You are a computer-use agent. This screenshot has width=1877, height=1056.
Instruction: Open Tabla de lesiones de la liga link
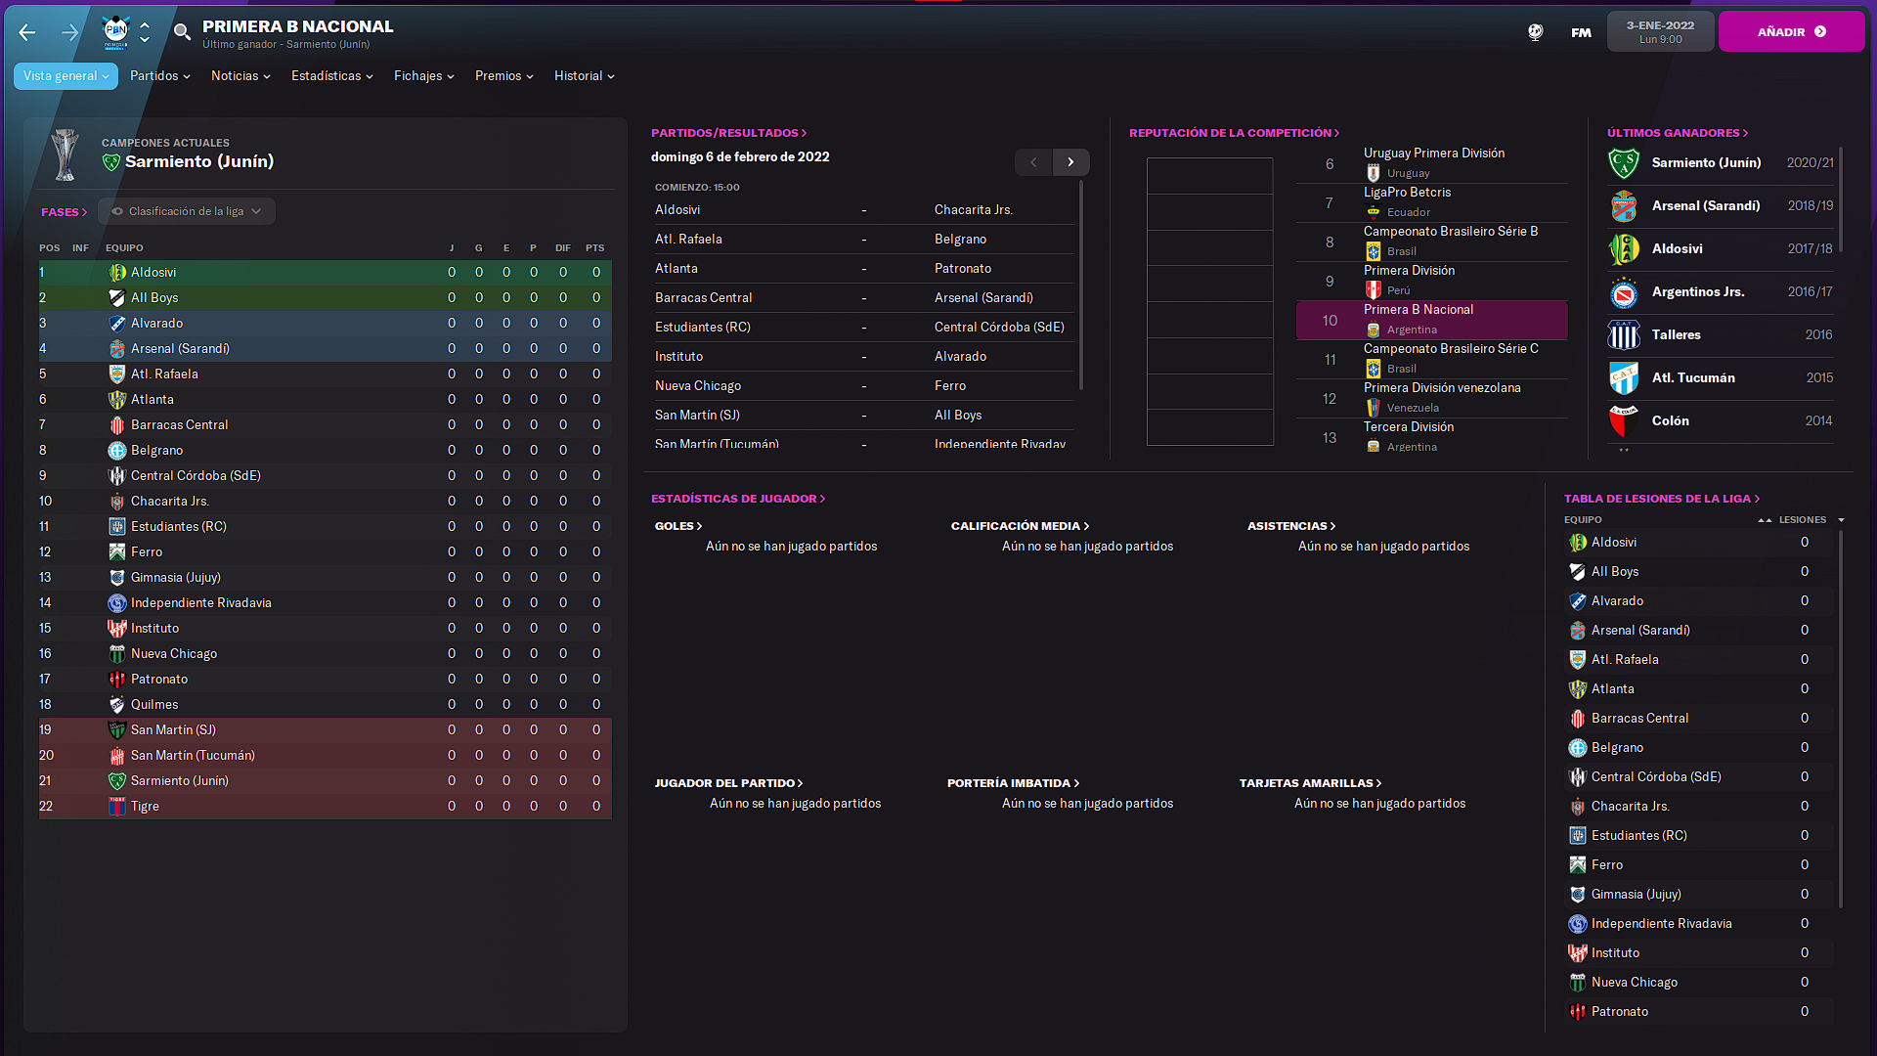coord(1662,499)
